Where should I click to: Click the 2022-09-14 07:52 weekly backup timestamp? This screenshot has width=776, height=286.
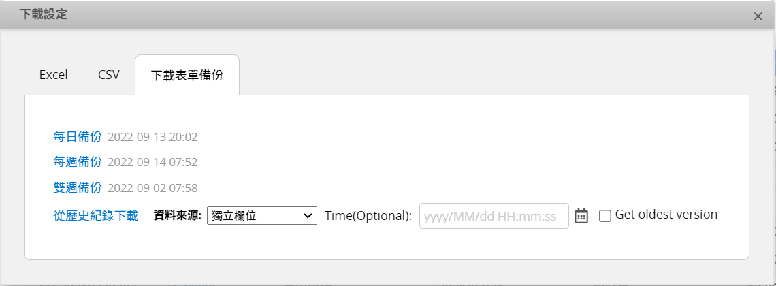coord(153,162)
